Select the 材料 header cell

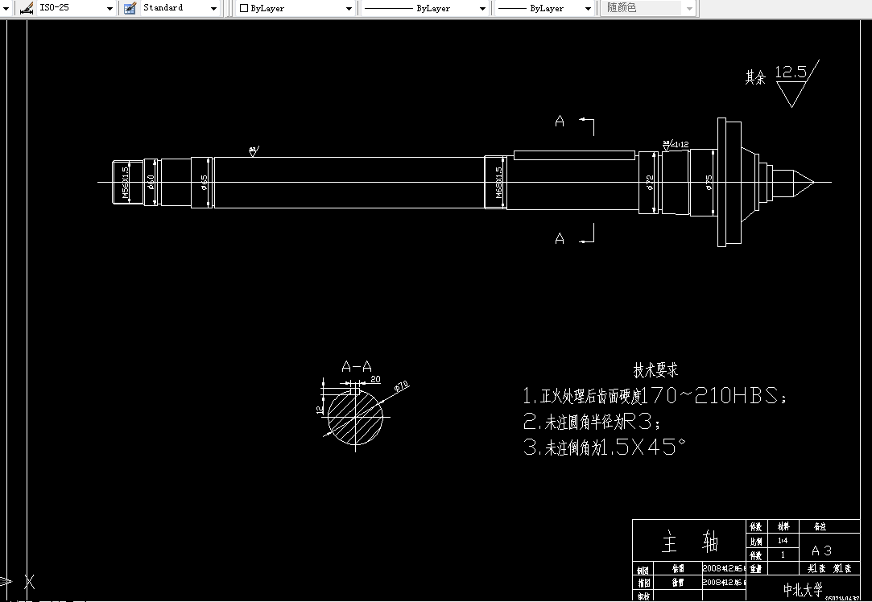pyautogui.click(x=783, y=526)
